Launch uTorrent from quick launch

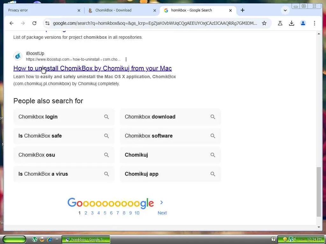(x=35, y=240)
